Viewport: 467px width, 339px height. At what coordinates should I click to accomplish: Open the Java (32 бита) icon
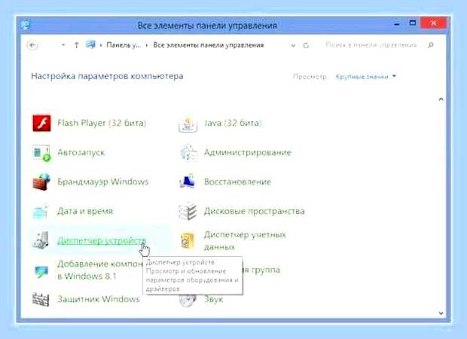[188, 124]
